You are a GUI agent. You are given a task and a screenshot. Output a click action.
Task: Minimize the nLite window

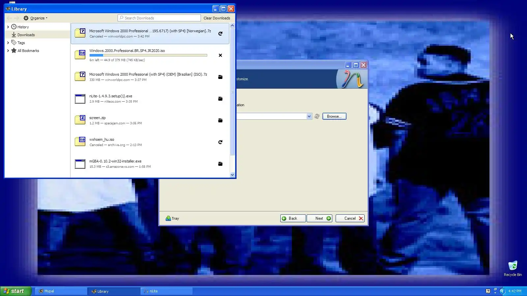[x=348, y=65]
